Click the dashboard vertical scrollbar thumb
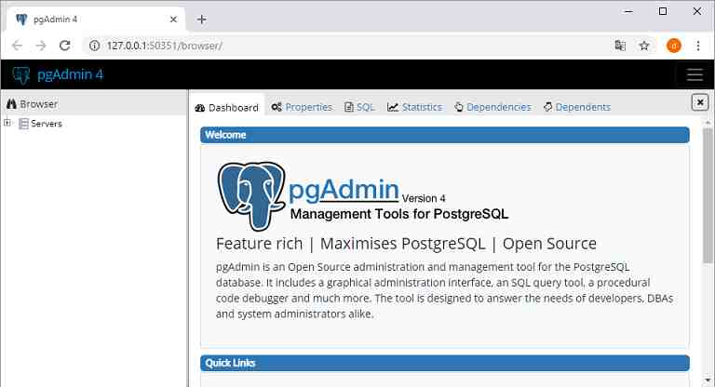The width and height of the screenshot is (715, 387). coord(708,196)
